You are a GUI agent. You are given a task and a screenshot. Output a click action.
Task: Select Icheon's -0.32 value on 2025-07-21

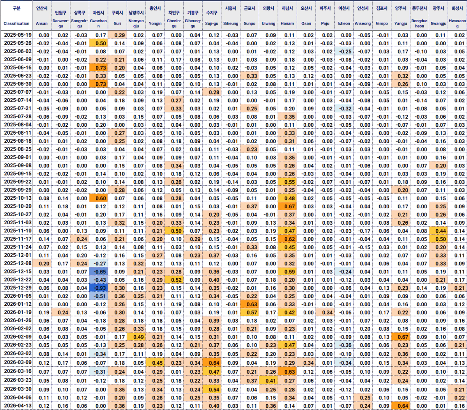coord(344,108)
